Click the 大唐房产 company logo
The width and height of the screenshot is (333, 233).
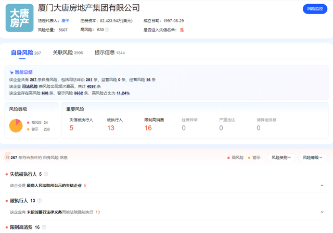click(x=20, y=18)
